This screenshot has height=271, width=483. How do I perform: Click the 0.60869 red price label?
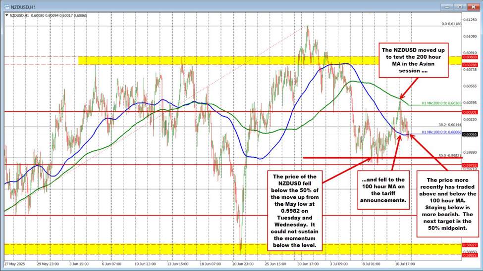469,58
